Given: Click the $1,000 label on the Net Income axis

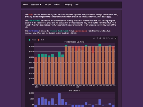Looking at the screenshot, I should tap(31, 93).
